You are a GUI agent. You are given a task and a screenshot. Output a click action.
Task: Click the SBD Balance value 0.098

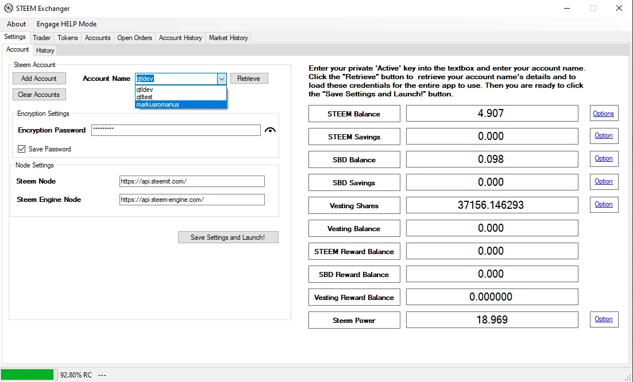click(x=492, y=159)
